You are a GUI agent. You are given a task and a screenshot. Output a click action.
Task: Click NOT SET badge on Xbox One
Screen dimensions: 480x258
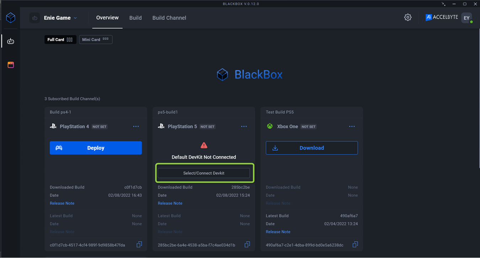[309, 127]
